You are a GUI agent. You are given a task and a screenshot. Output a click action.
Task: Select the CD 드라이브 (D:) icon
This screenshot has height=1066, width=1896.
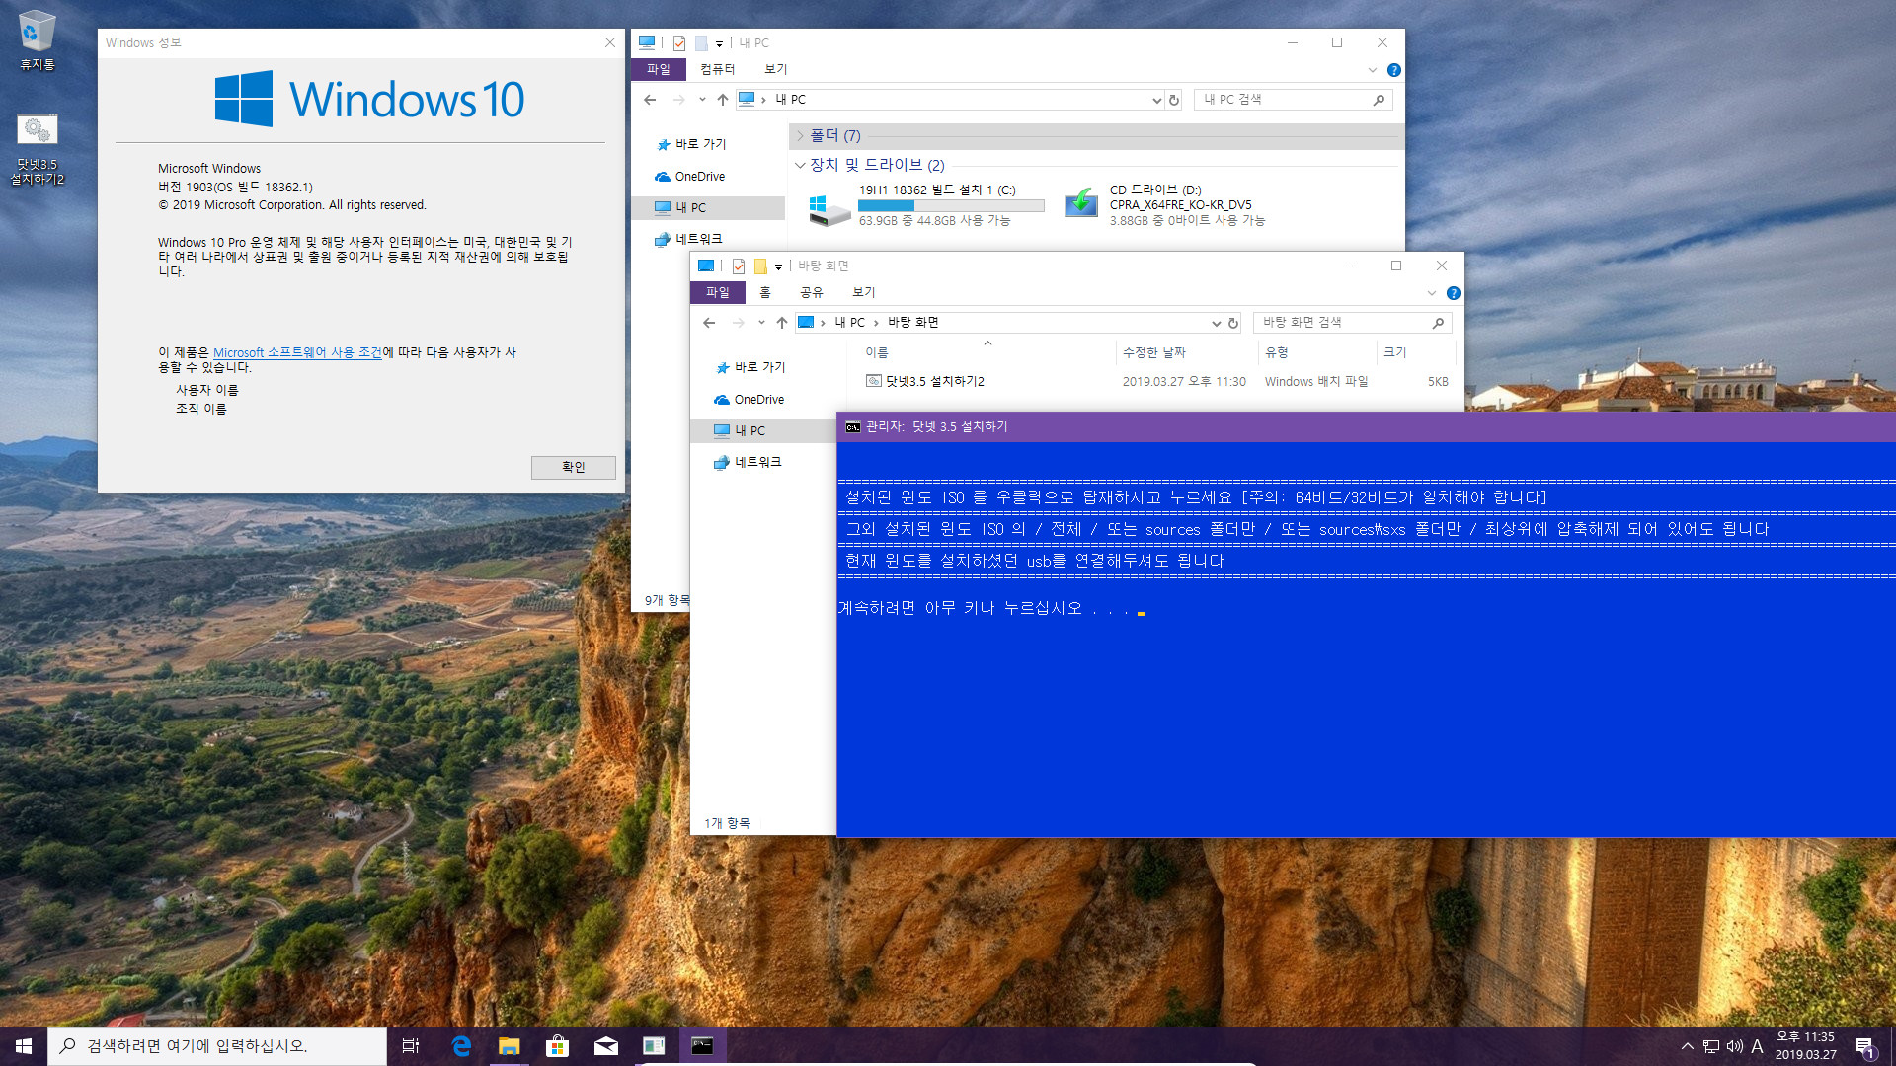[x=1081, y=203]
